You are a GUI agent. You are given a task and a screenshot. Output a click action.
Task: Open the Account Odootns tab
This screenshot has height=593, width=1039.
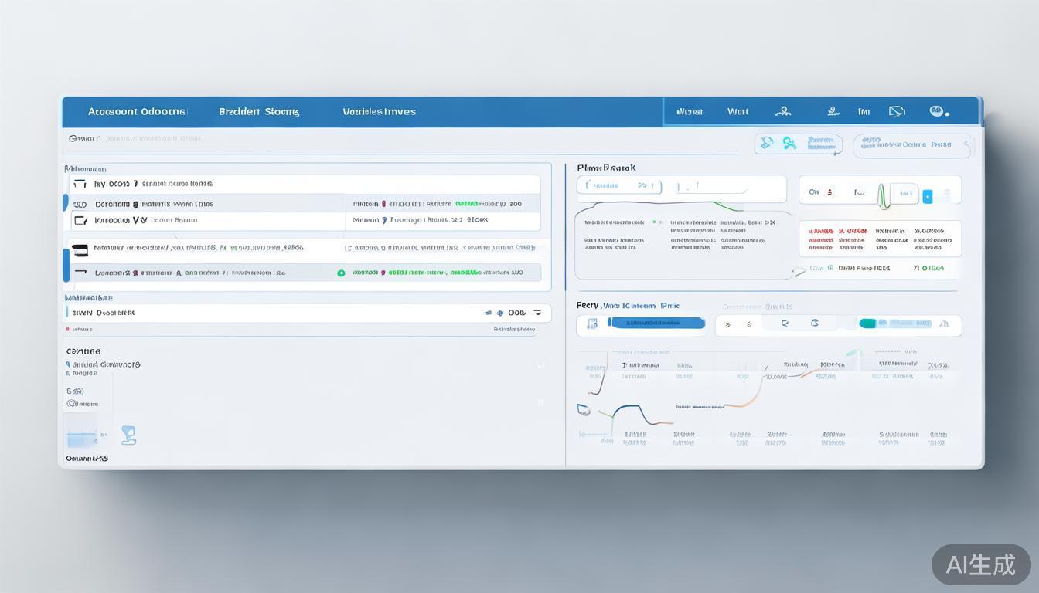click(136, 111)
